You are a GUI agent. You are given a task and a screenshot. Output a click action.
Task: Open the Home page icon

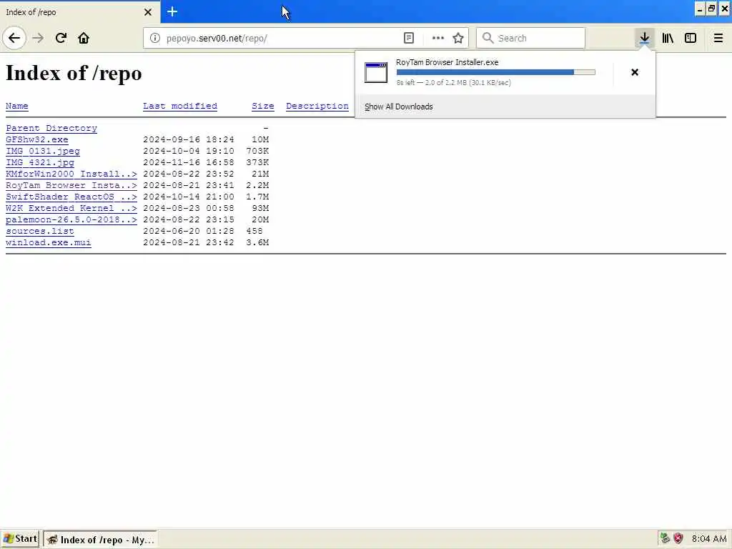coord(84,38)
